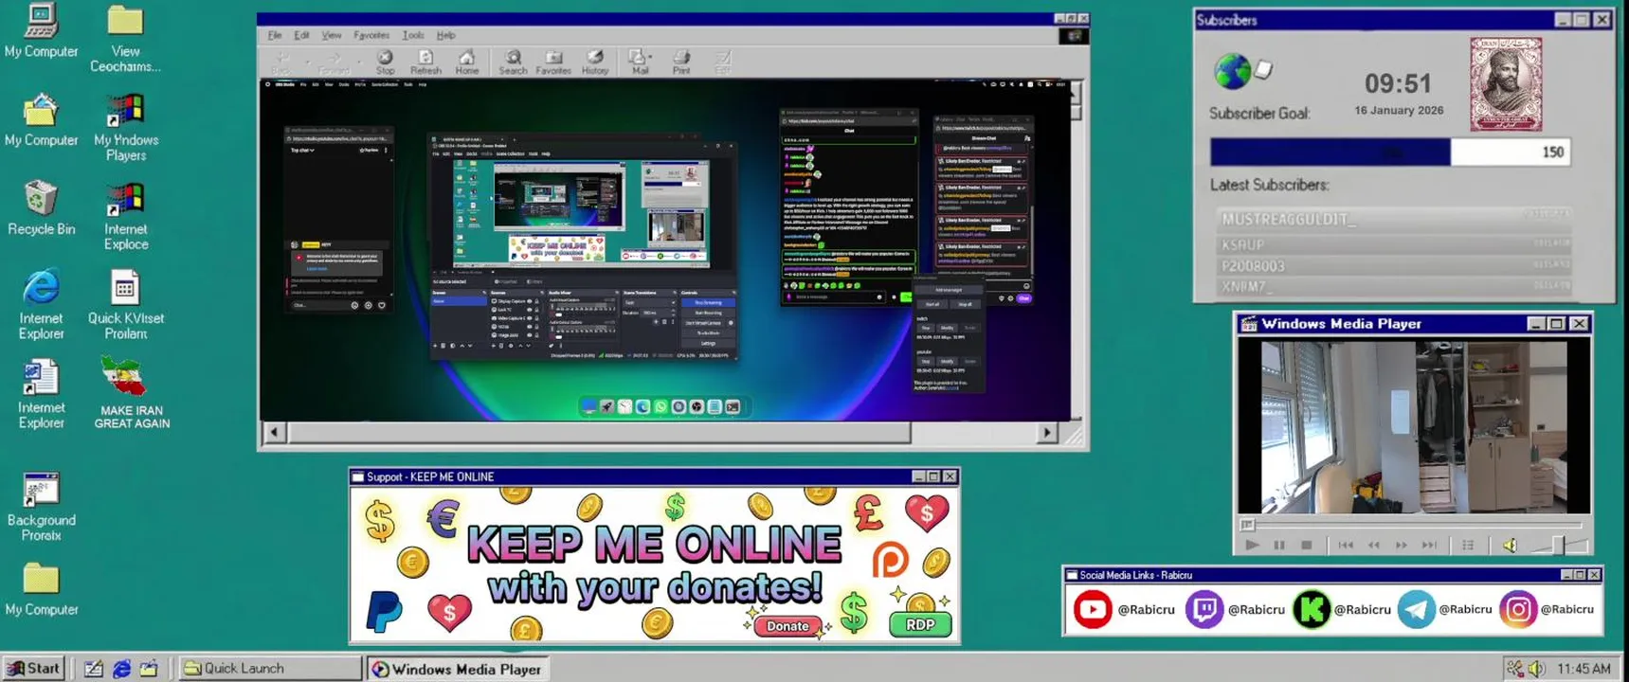Skip to previous track in Media Player
This screenshot has width=1629, height=682.
point(1346,545)
